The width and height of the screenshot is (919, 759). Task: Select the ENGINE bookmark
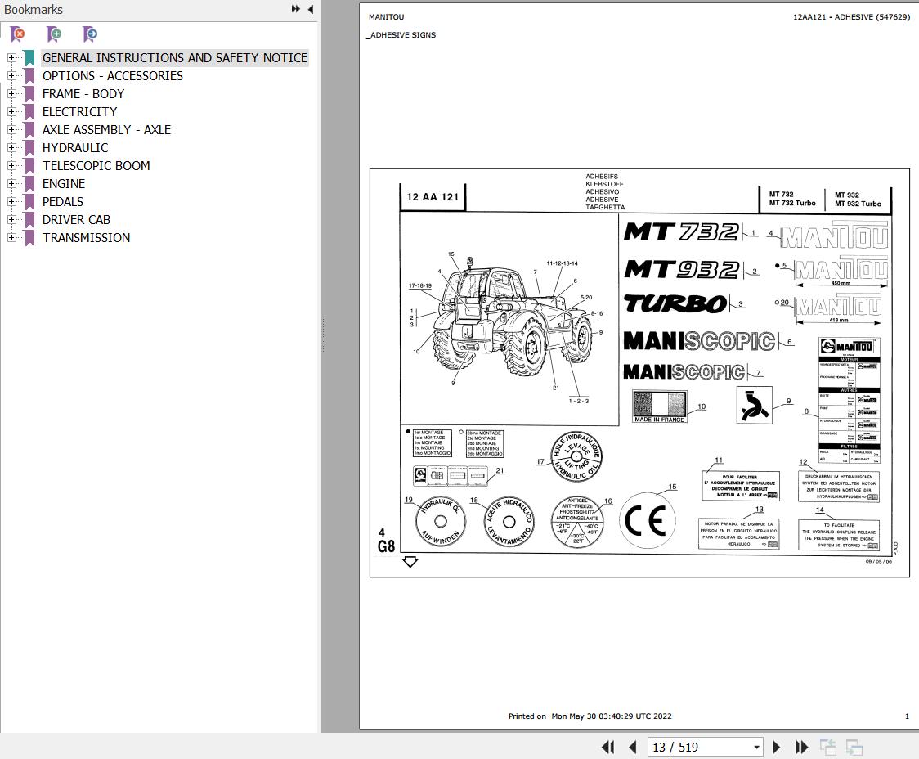point(64,183)
